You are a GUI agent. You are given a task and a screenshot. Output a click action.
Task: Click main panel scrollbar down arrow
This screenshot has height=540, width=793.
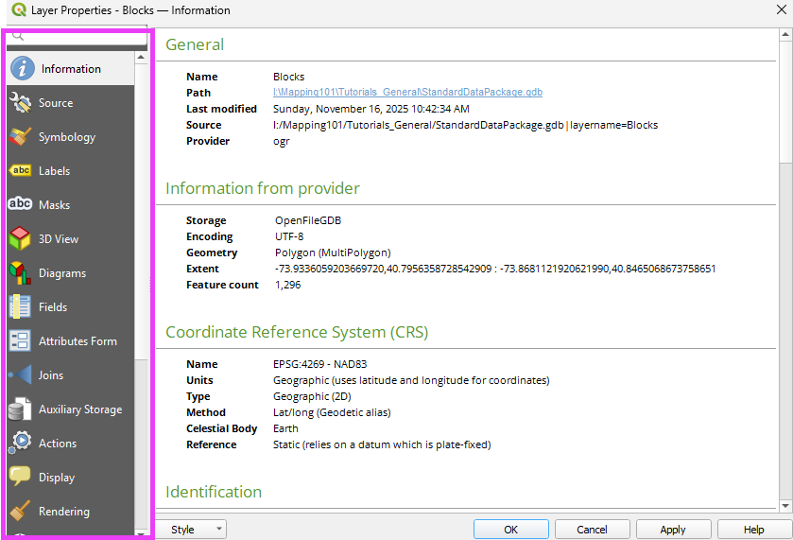[785, 505]
